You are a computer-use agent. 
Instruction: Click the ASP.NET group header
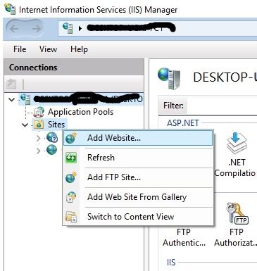pos(183,123)
